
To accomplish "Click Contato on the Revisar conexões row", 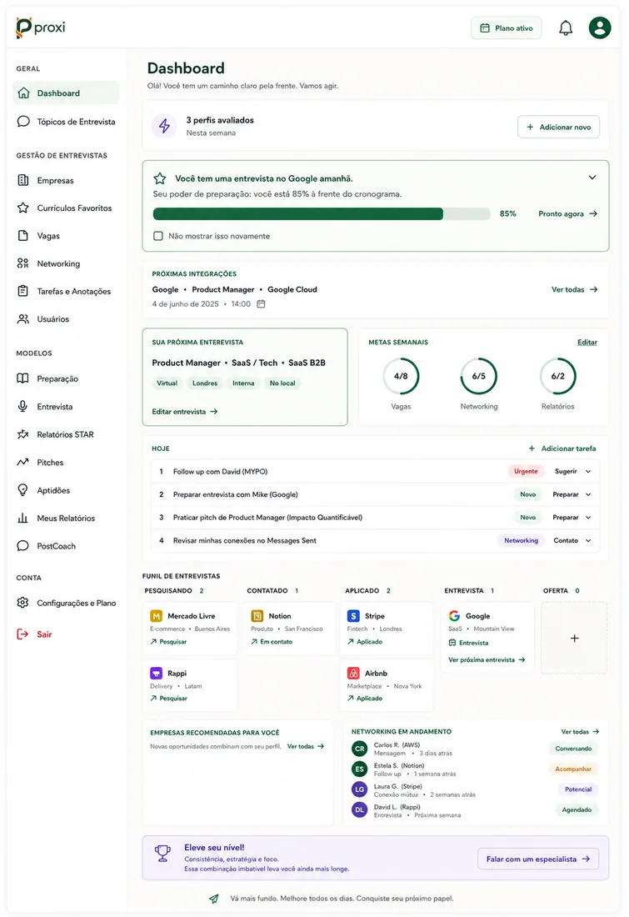I will (566, 540).
